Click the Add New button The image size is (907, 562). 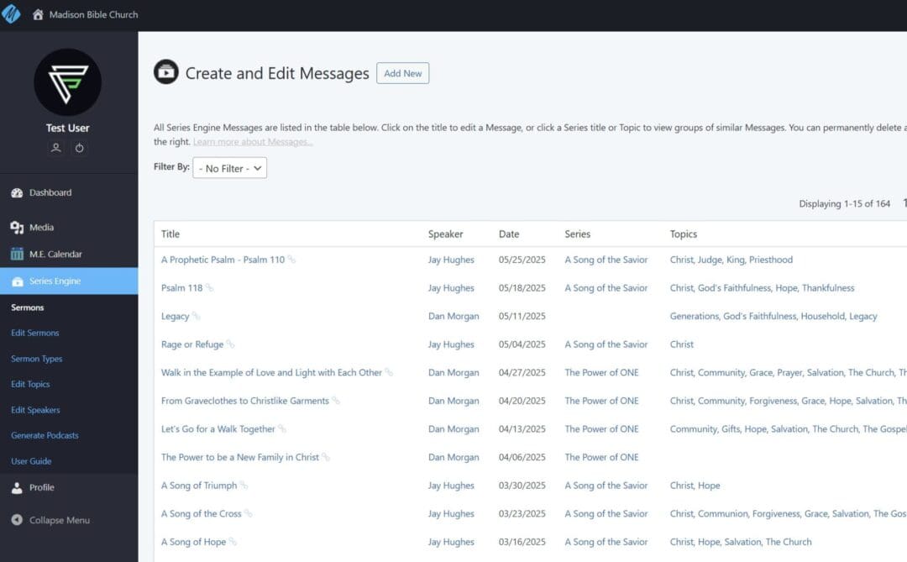point(403,73)
